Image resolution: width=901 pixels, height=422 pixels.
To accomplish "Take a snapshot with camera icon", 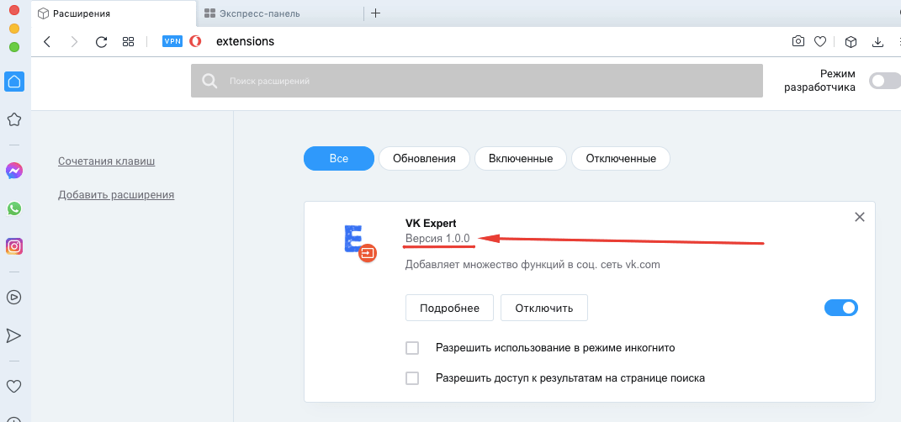I will coord(798,41).
